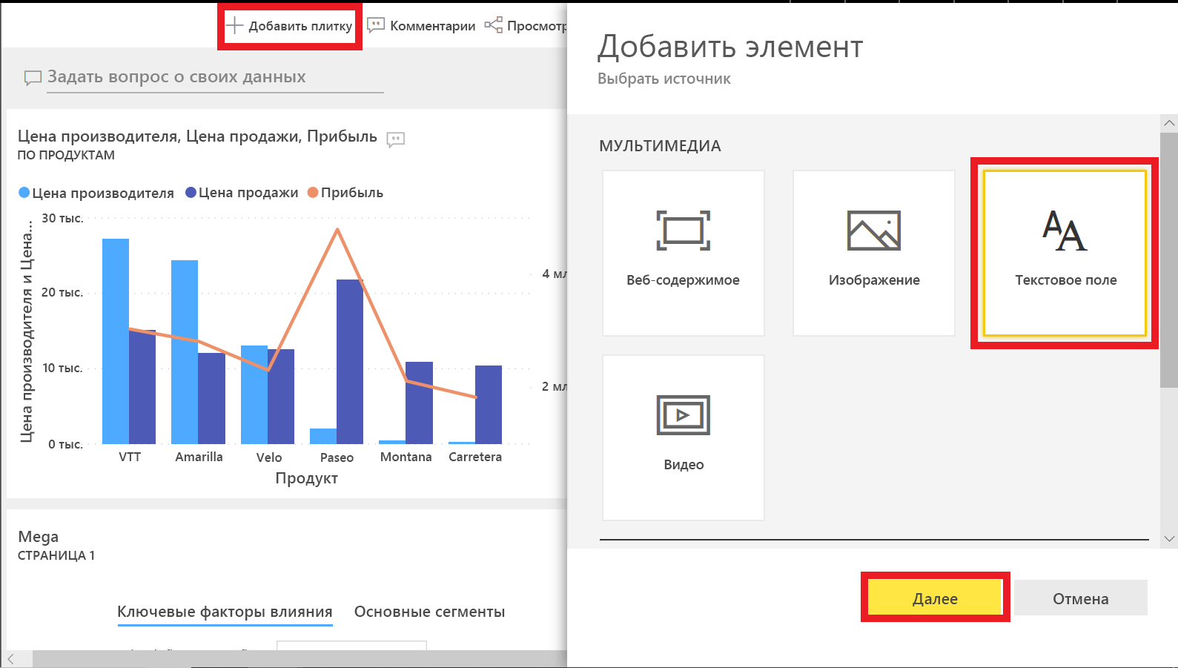
Task: Click the tile panel vertical scrollbar thumb
Action: (1169, 259)
